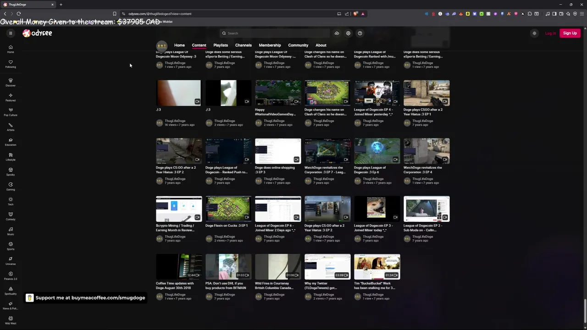Open the 'League of Dogecoin EP 4' thumbnail

pos(377,93)
